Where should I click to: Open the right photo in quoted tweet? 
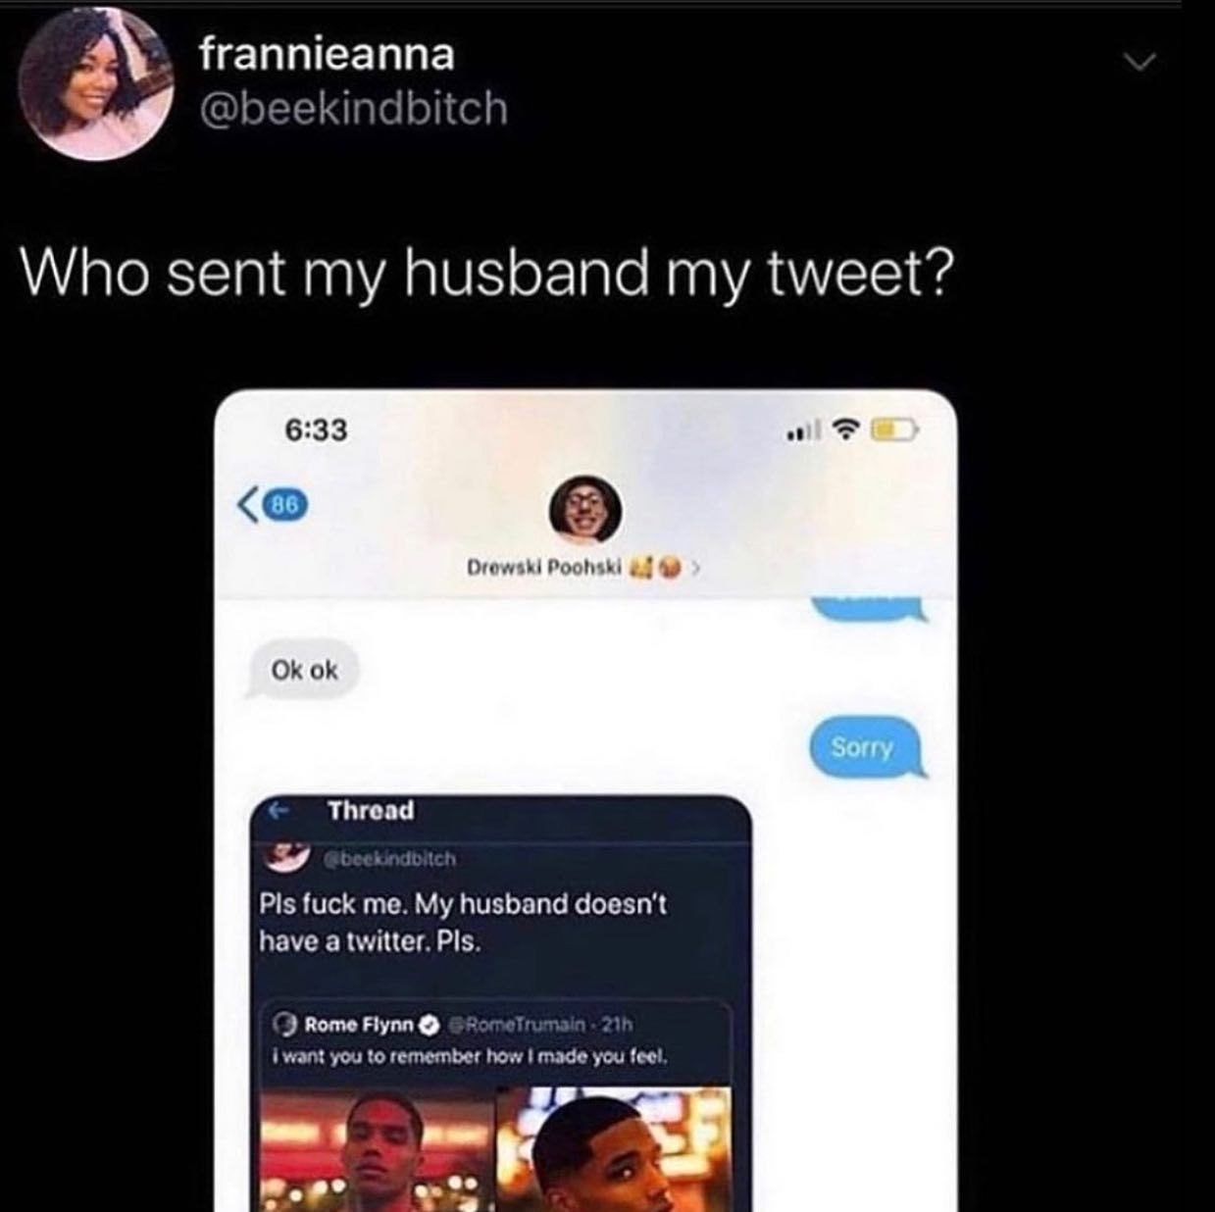pyautogui.click(x=614, y=1149)
